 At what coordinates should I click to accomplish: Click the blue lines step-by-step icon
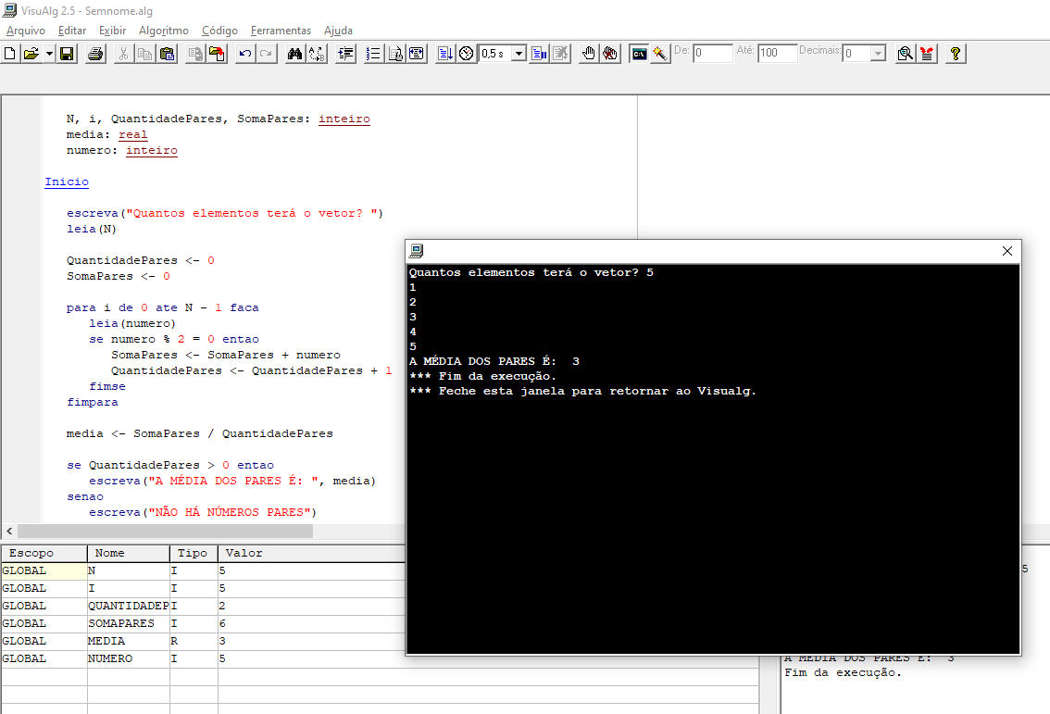click(x=539, y=54)
